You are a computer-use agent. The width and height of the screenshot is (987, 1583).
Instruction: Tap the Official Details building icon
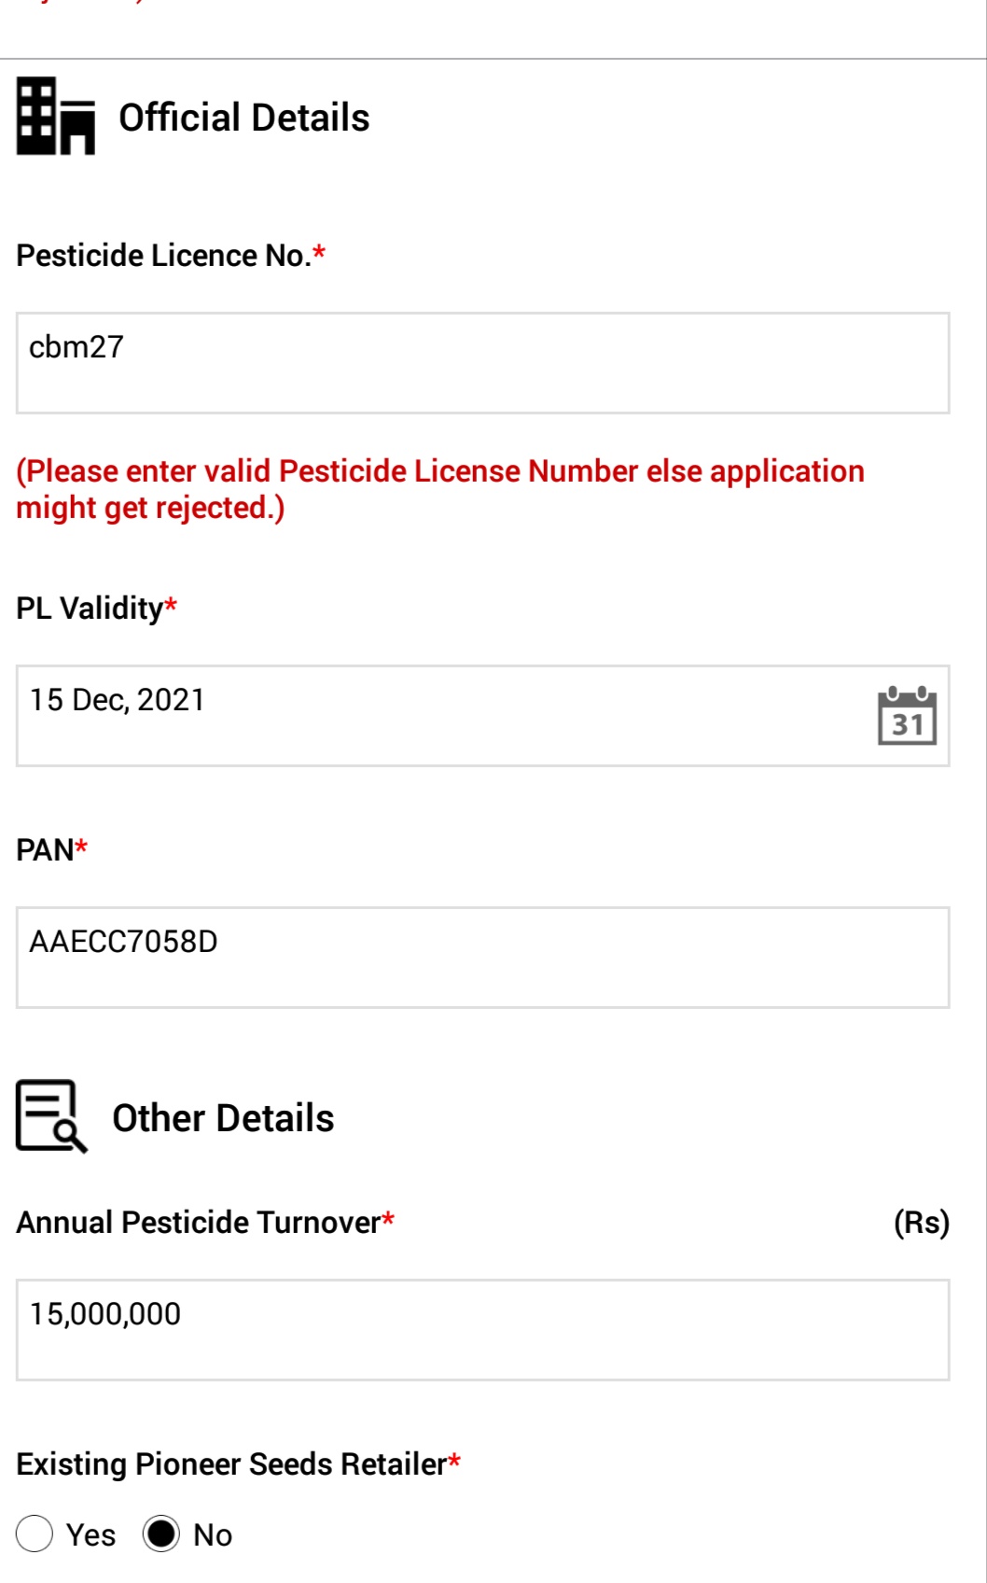(56, 116)
